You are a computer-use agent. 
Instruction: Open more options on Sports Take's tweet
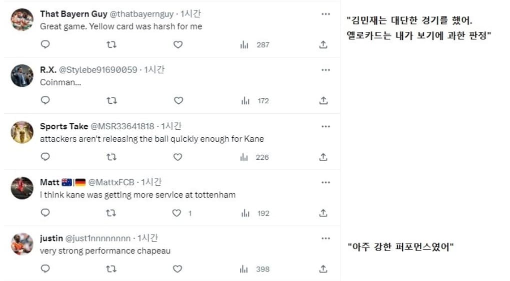(x=326, y=126)
